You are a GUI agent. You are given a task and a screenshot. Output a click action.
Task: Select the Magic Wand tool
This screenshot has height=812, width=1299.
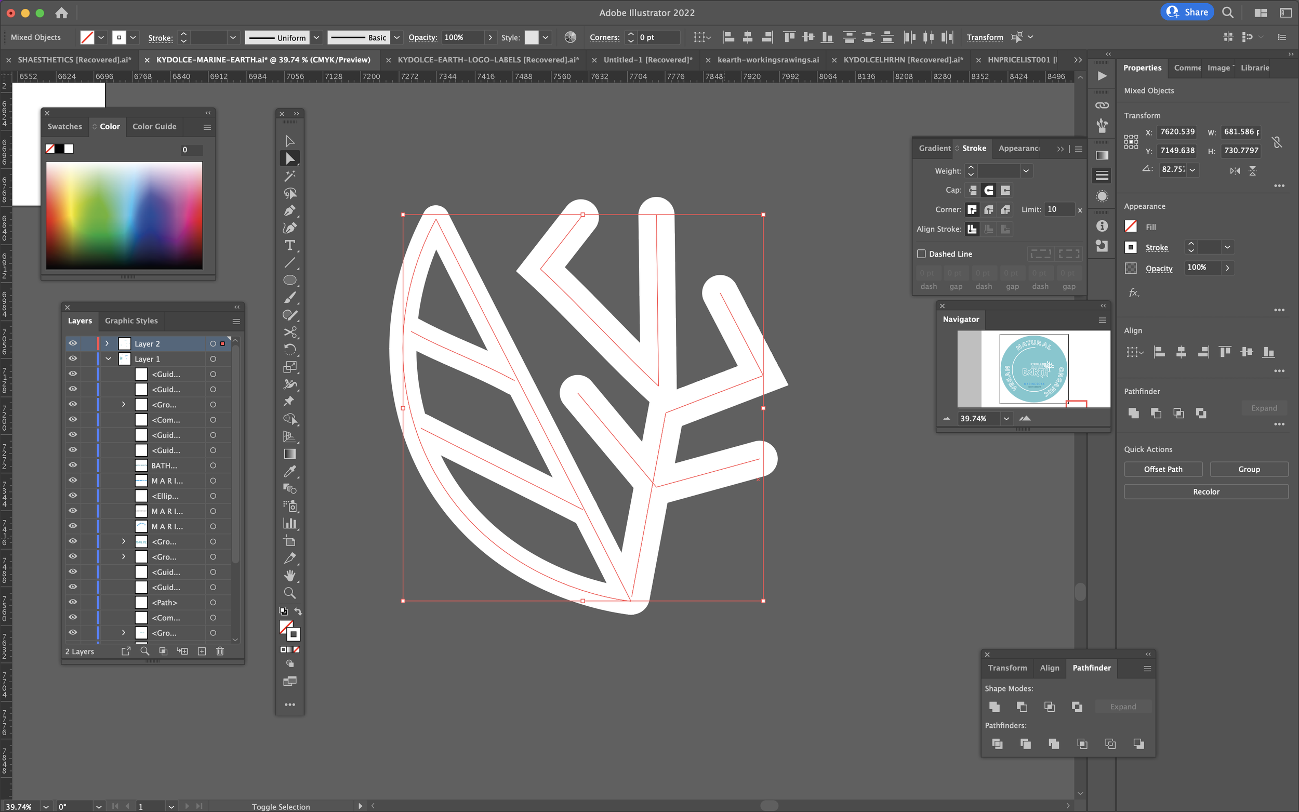[290, 176]
